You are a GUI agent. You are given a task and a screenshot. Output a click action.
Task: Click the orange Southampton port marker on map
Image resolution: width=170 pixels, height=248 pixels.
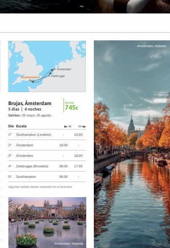(30, 80)
